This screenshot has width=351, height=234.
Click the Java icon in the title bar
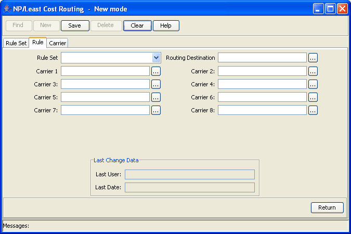7,9
